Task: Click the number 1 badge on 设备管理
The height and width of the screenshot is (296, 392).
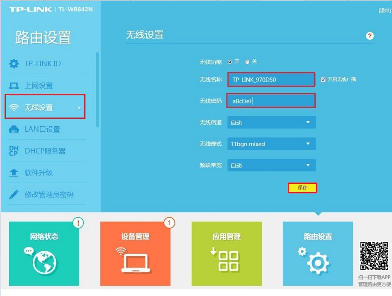Action: point(170,223)
